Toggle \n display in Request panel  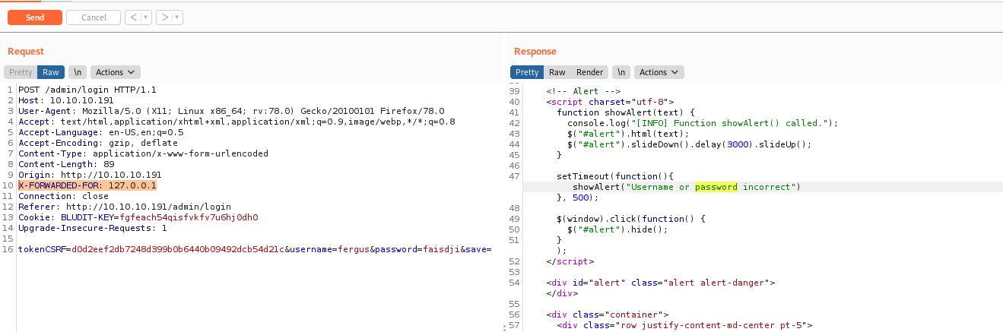pyautogui.click(x=77, y=72)
